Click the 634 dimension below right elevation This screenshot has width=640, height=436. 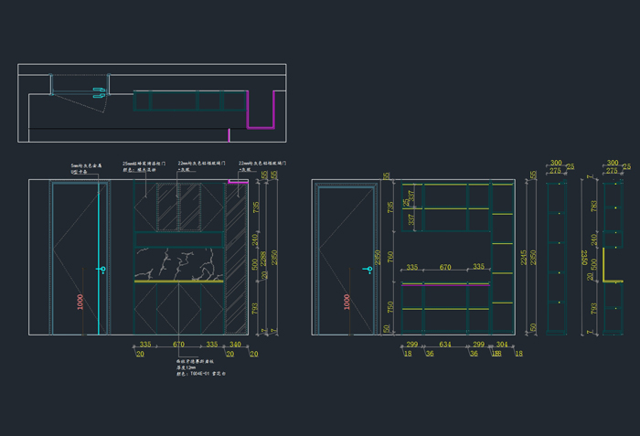coord(444,345)
